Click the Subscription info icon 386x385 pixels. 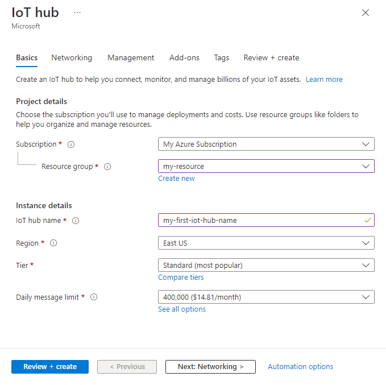[71, 144]
